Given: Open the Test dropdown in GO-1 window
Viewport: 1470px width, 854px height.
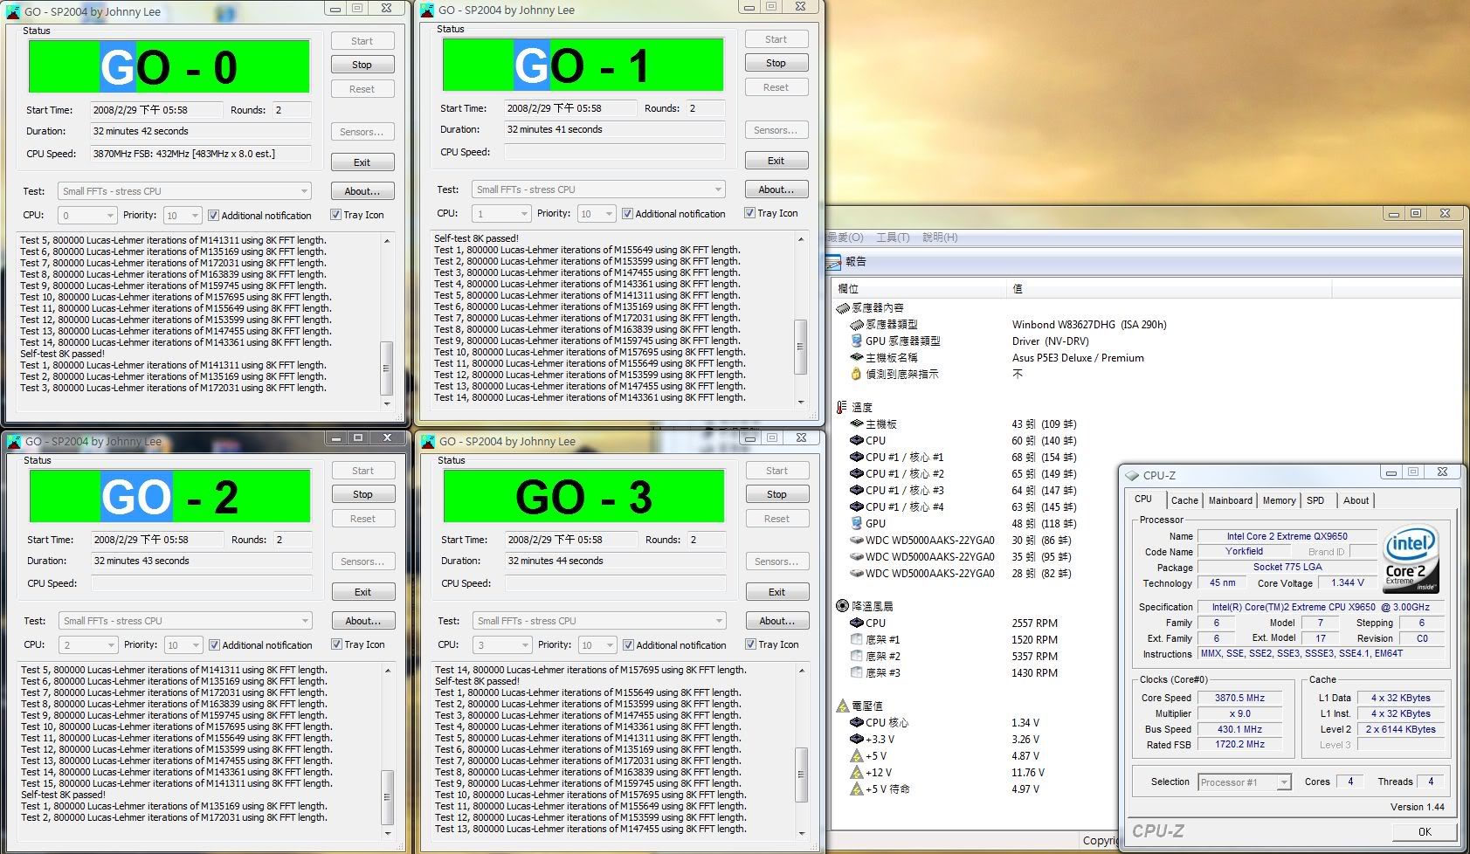Looking at the screenshot, I should pyautogui.click(x=598, y=189).
